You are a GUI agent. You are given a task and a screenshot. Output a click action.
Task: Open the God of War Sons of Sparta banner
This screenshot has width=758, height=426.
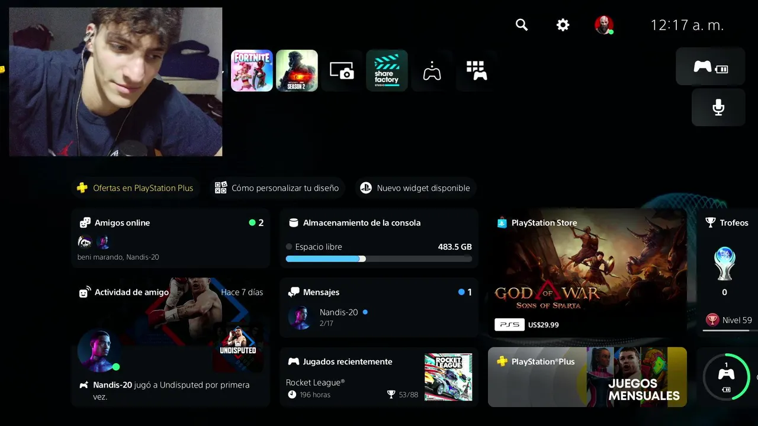tap(587, 273)
